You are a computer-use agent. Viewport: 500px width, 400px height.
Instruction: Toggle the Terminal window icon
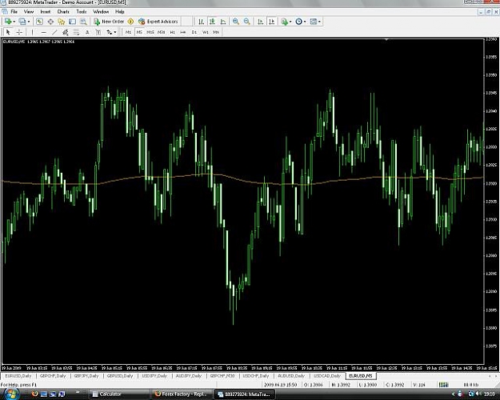72,22
